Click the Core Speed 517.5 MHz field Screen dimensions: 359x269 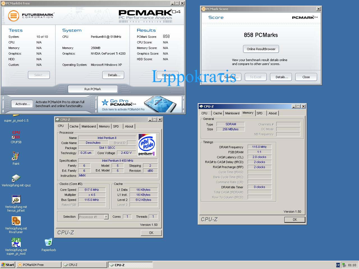coord(92,190)
